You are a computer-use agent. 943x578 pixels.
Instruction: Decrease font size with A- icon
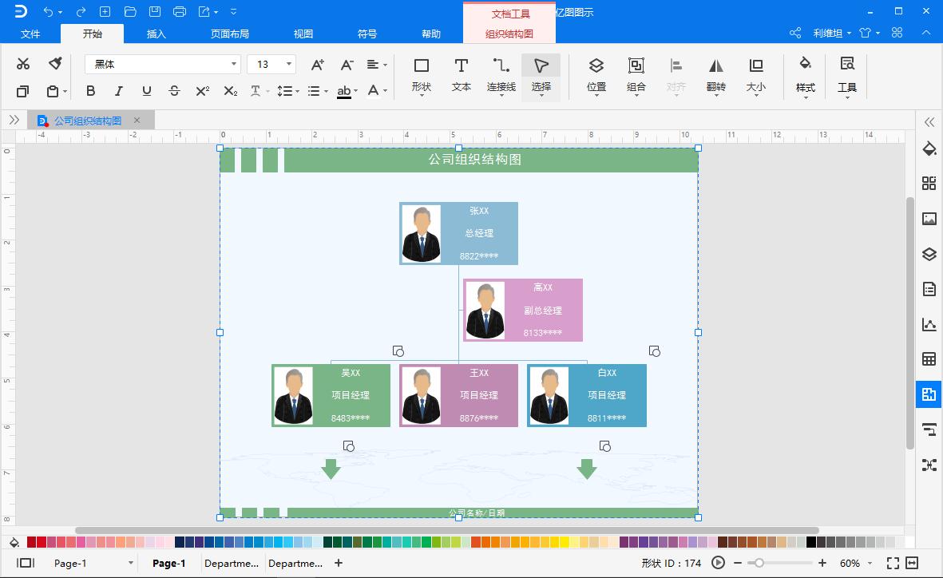347,65
